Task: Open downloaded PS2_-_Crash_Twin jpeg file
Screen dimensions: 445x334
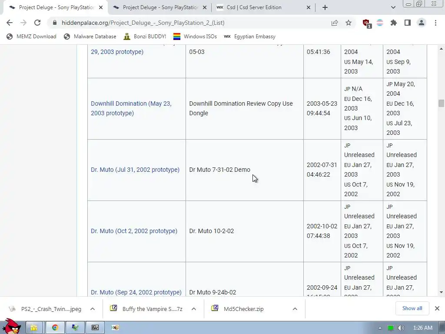Action: click(45, 309)
